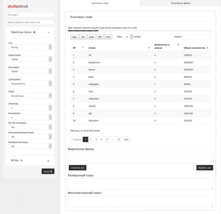221x214 pixels.
Task: Click the Next pagination link
Action: click(x=126, y=140)
